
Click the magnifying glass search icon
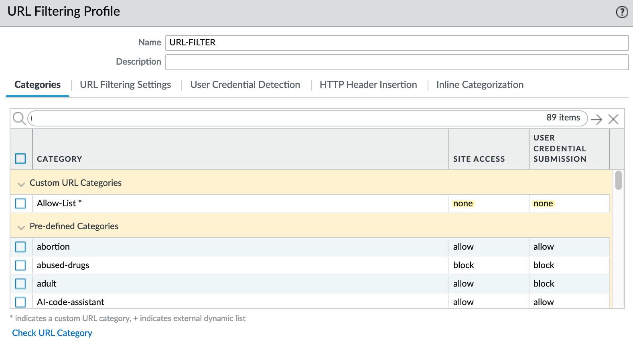click(19, 118)
